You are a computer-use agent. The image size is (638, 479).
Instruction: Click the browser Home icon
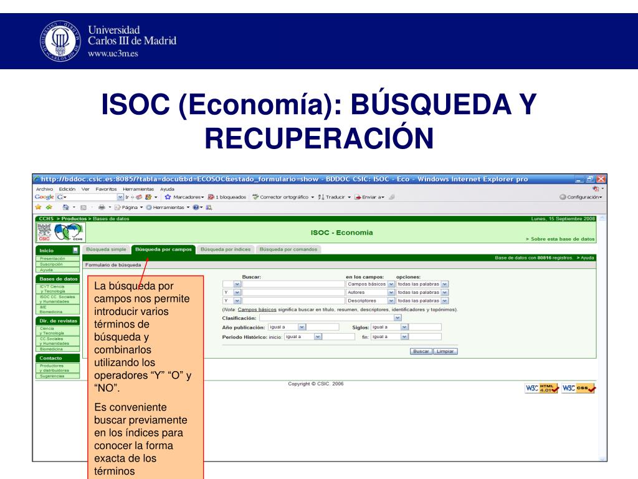[x=66, y=207]
